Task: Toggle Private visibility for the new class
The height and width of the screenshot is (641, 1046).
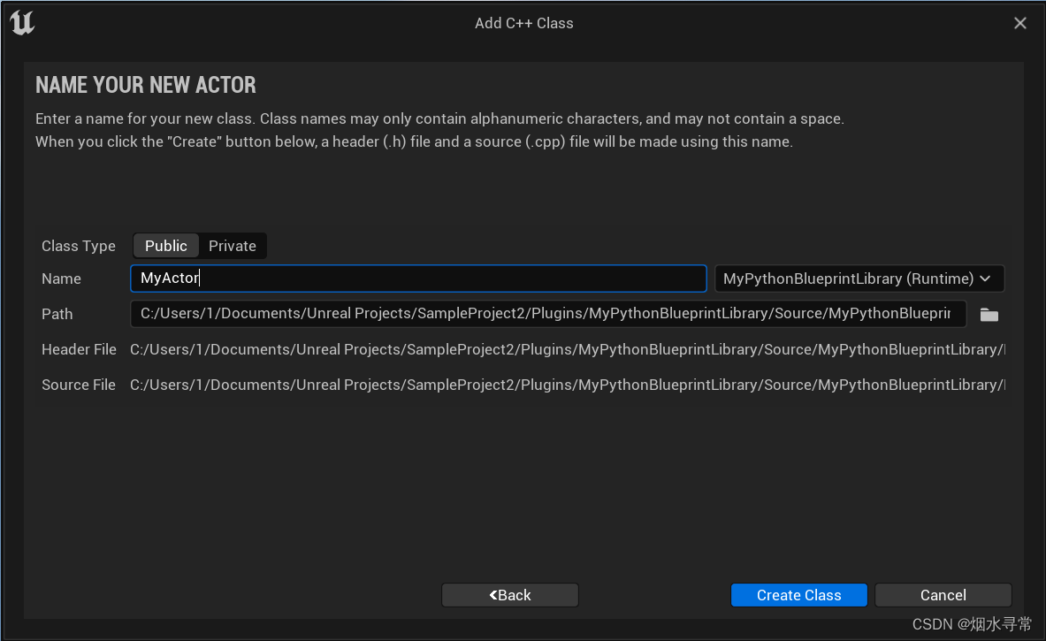Action: (x=232, y=245)
